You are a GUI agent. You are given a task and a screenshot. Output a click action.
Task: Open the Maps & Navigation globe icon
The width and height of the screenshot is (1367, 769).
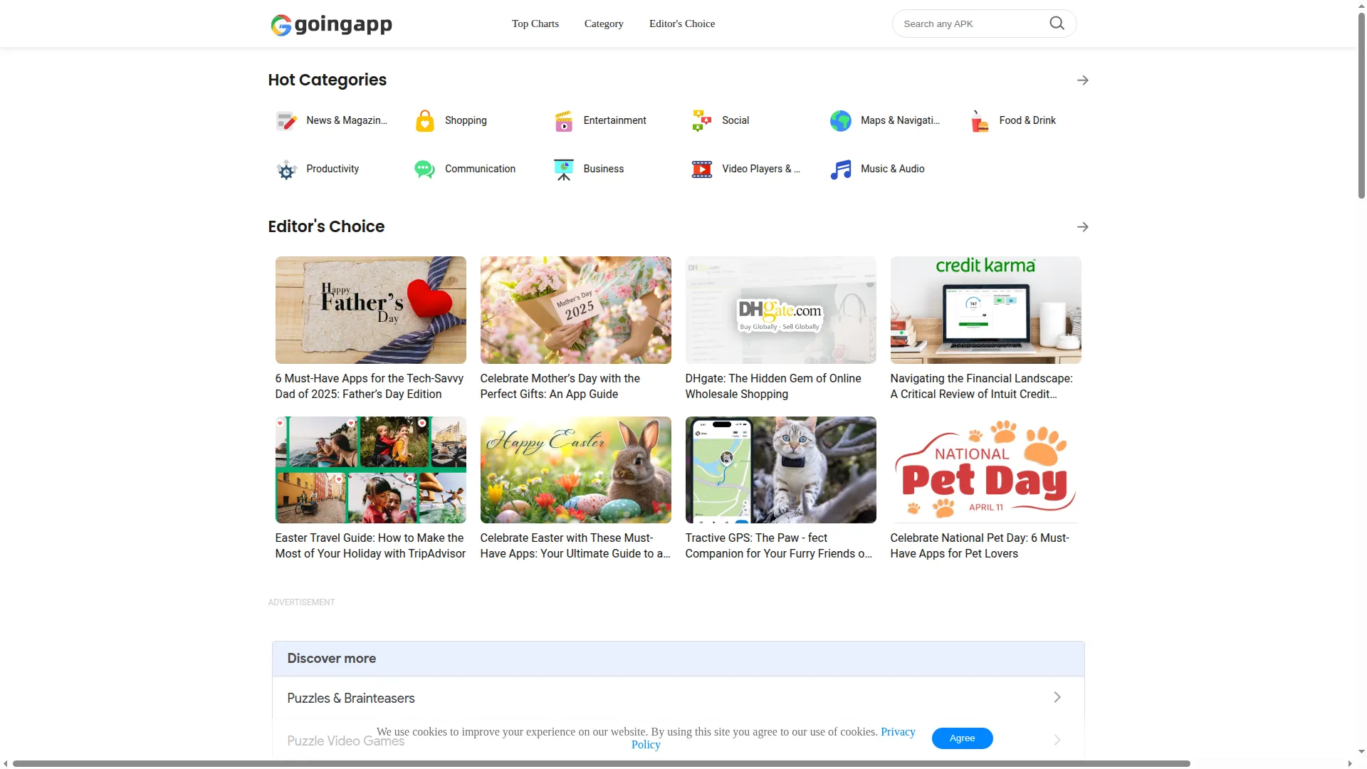[841, 121]
